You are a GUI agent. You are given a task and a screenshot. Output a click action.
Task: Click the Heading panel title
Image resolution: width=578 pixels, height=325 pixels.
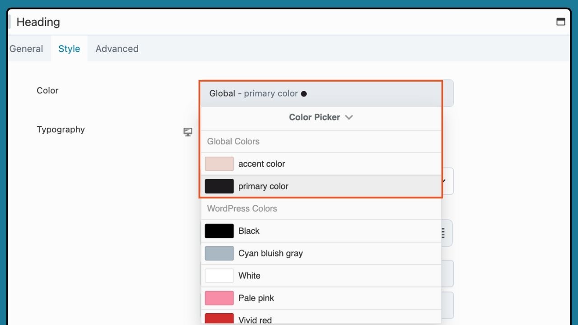38,22
